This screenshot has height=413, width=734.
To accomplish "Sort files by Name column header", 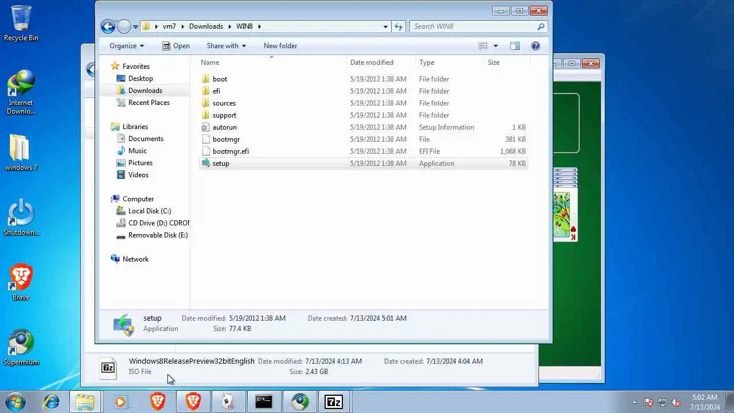I will point(272,63).
